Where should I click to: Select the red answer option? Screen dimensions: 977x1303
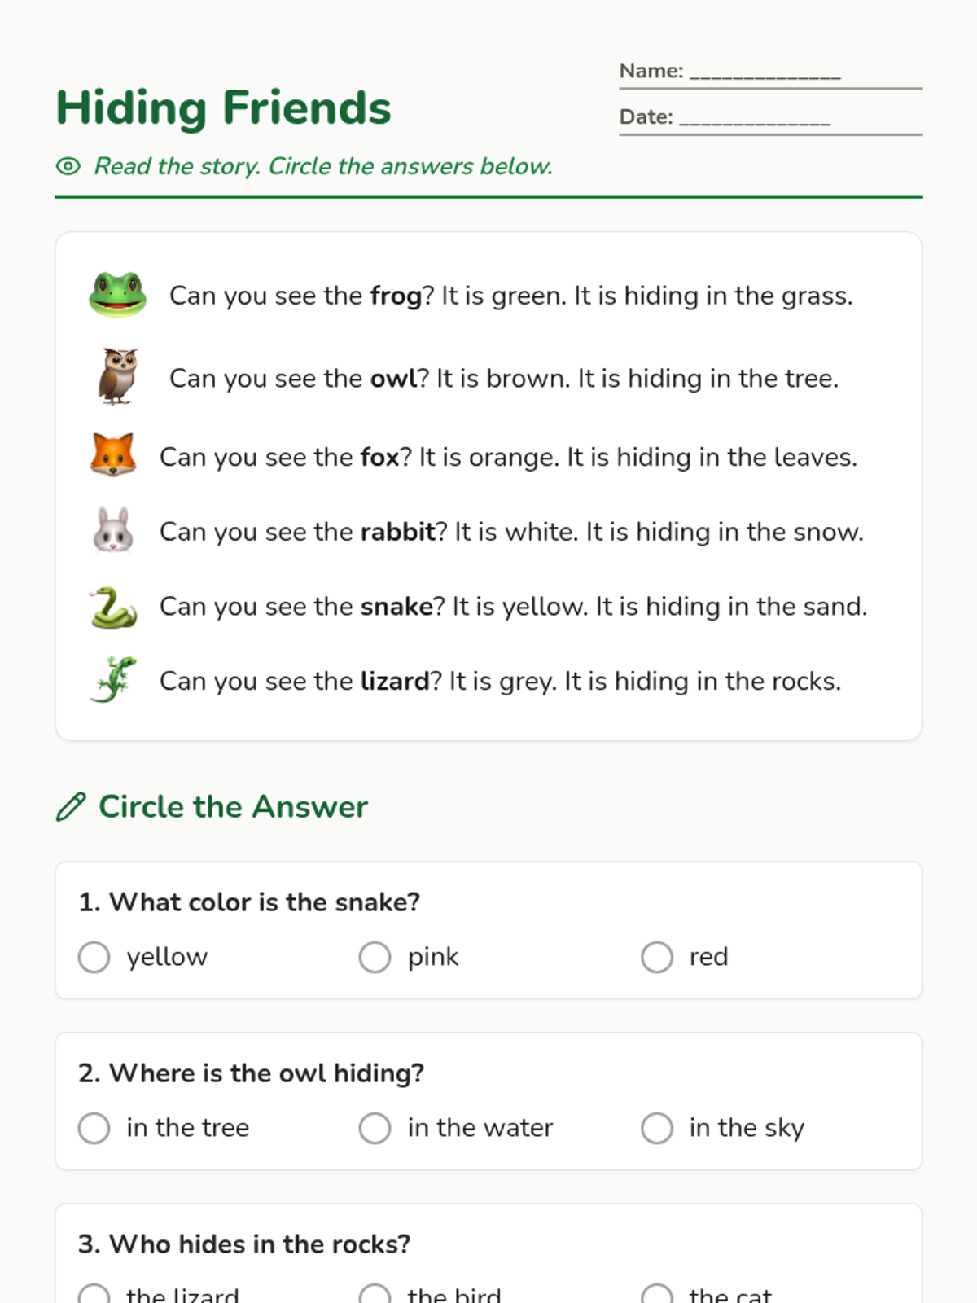point(685,957)
